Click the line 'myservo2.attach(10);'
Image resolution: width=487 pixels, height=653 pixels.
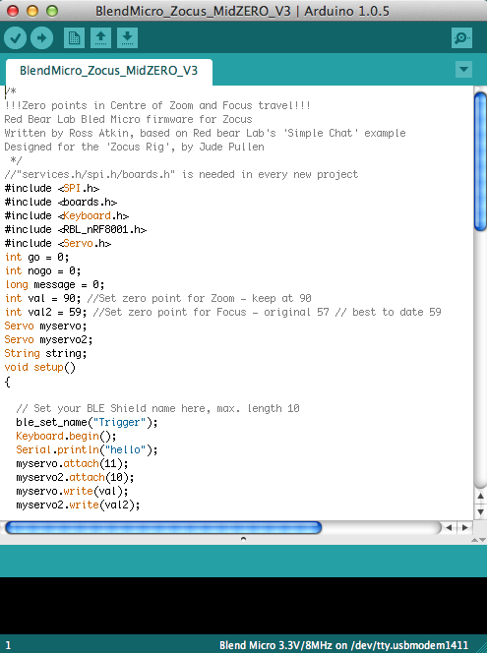click(75, 477)
